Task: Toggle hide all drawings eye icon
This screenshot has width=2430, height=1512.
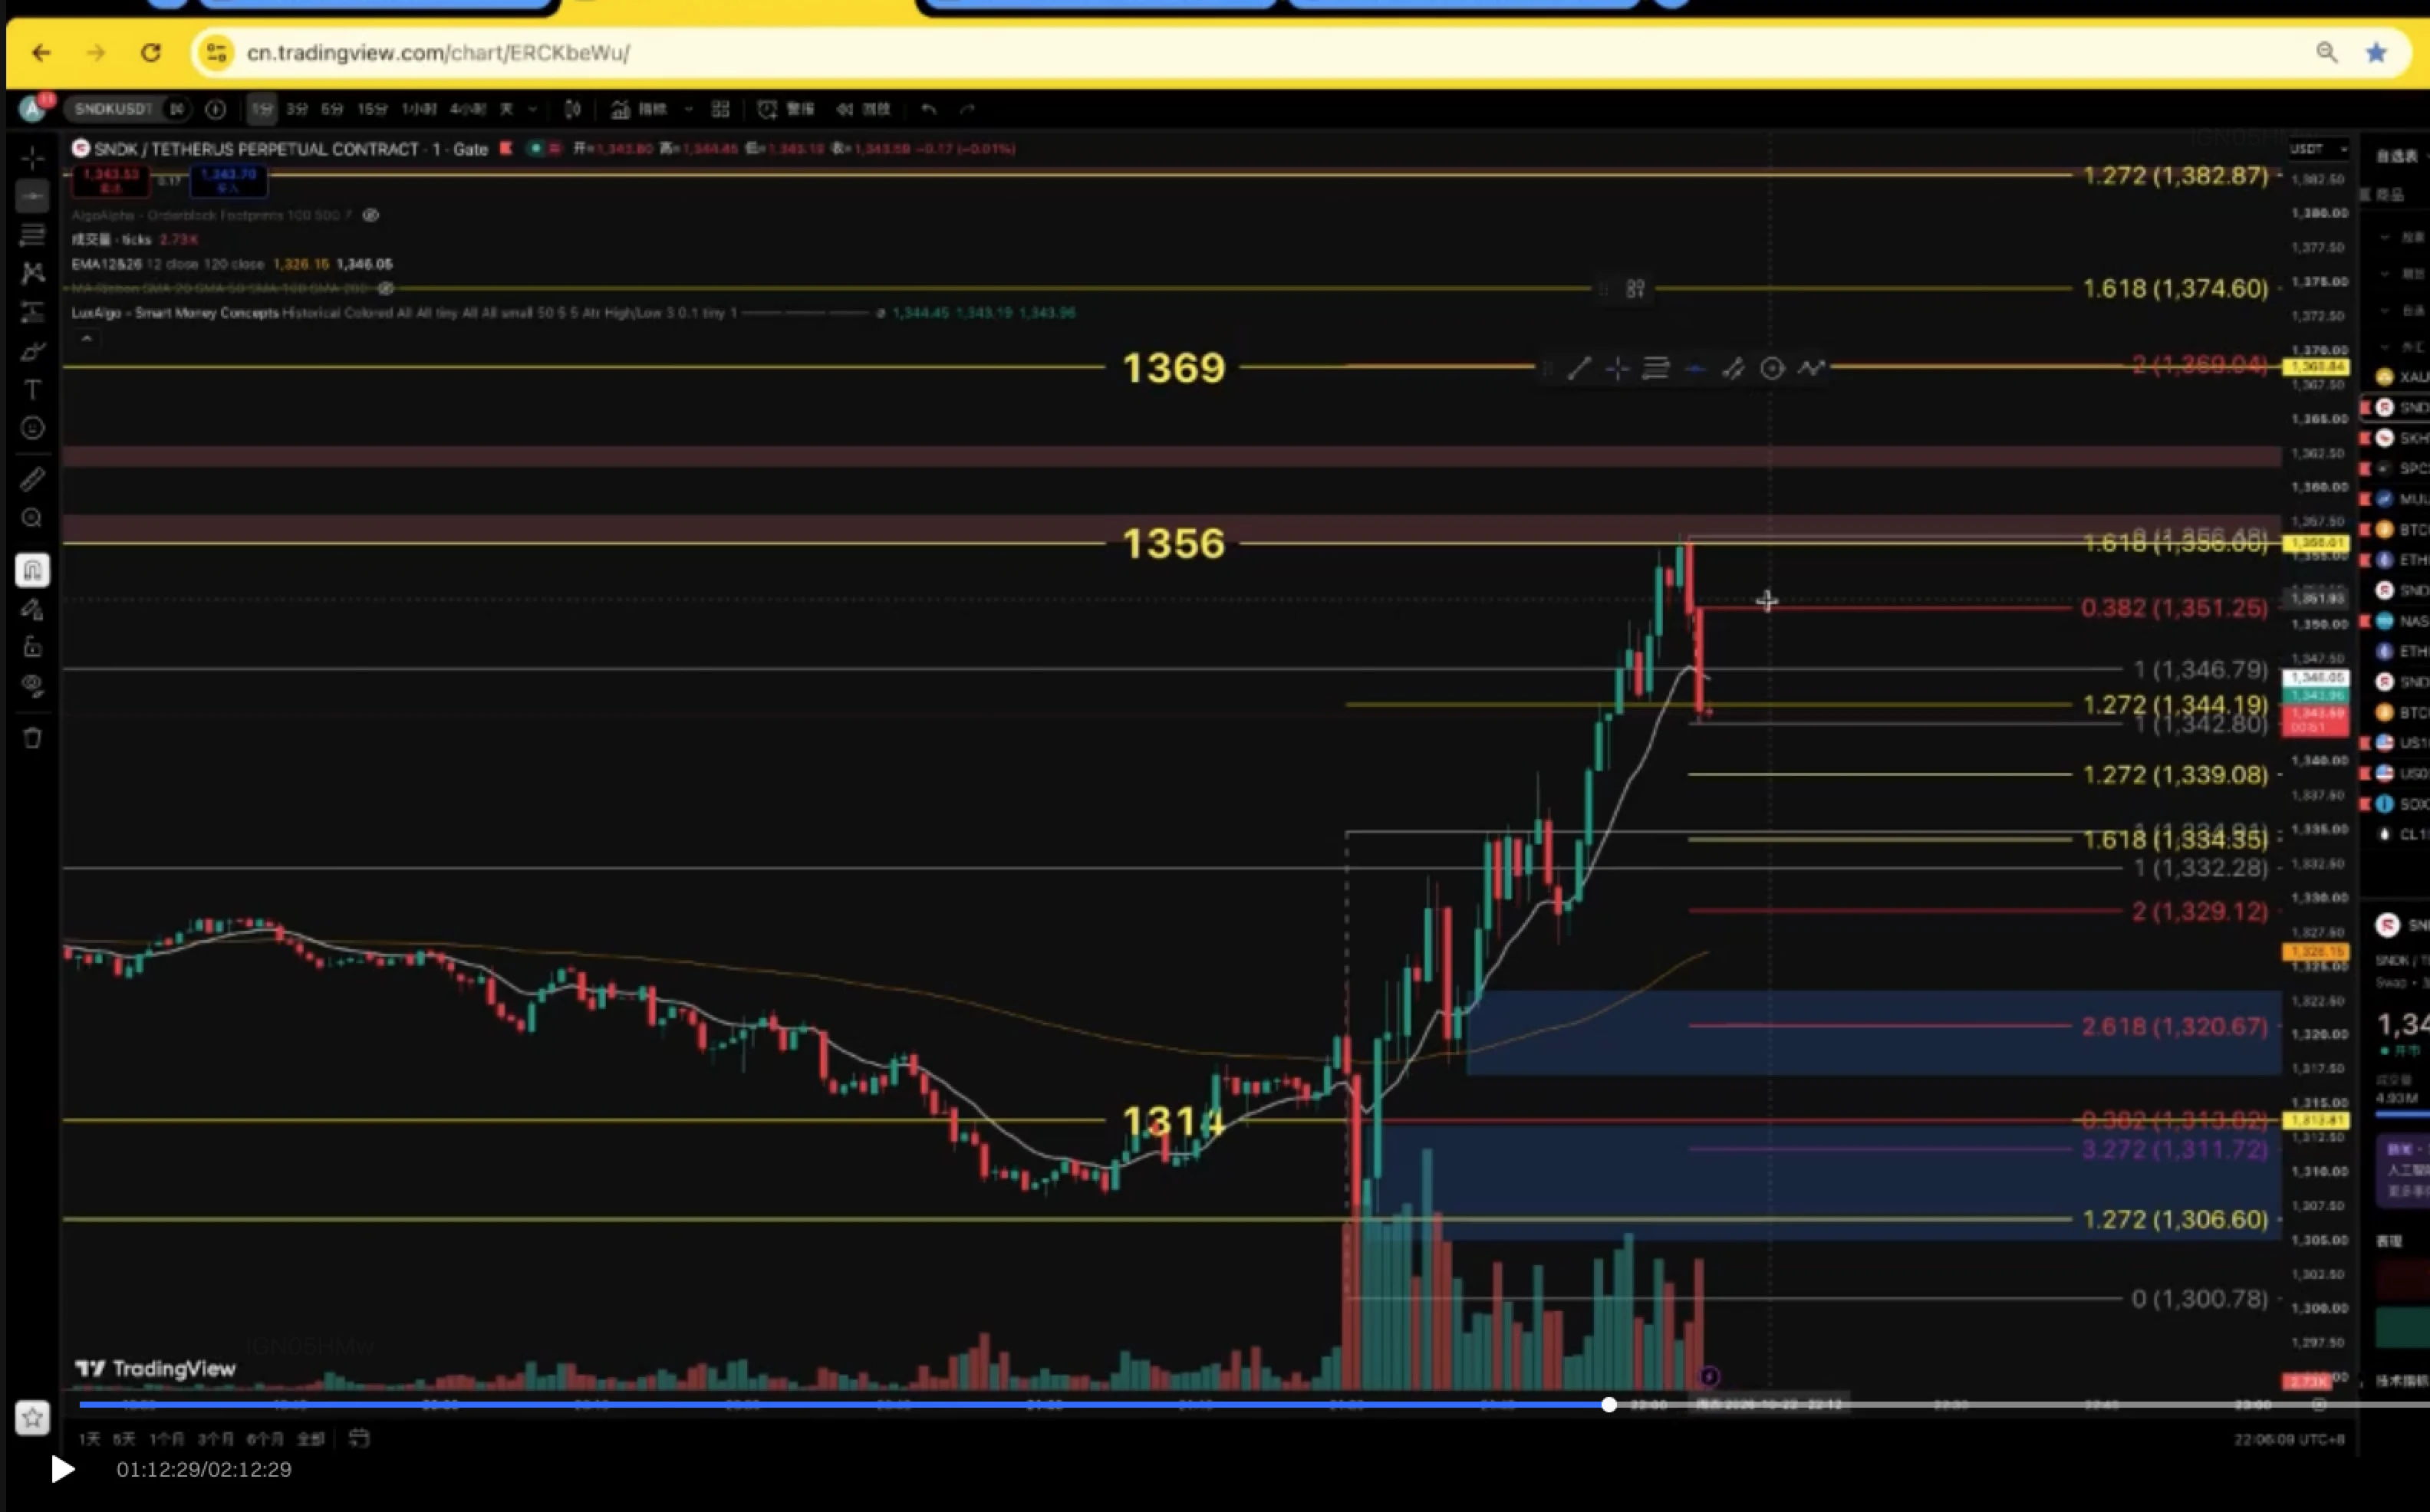Action: tap(32, 686)
